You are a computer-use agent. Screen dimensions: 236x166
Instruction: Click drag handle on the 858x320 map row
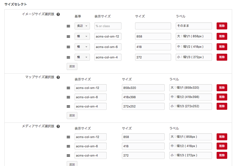68,88
